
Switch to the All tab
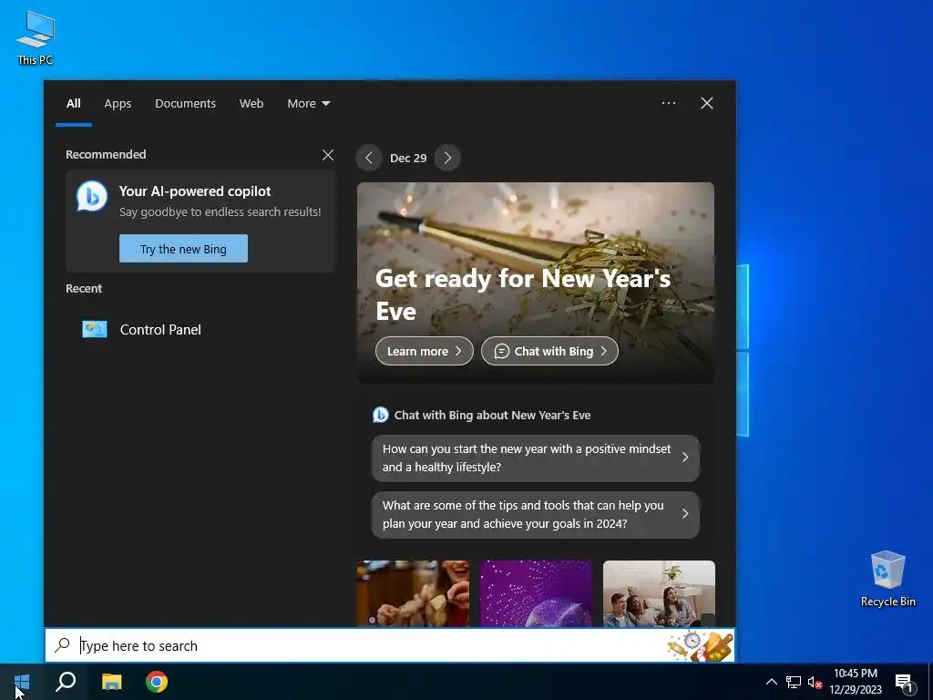click(73, 104)
